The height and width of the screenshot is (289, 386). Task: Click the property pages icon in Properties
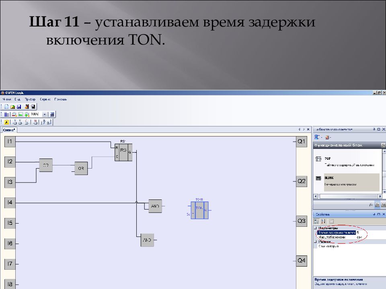(331, 222)
